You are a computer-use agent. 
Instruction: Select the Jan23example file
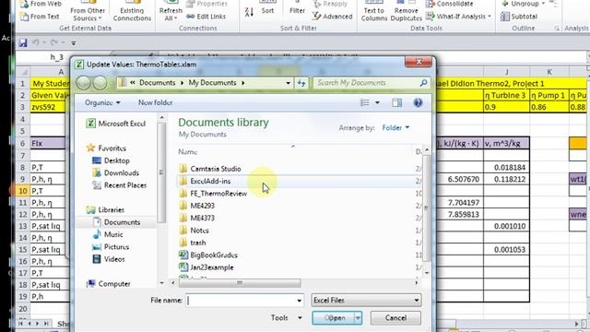pyautogui.click(x=206, y=267)
